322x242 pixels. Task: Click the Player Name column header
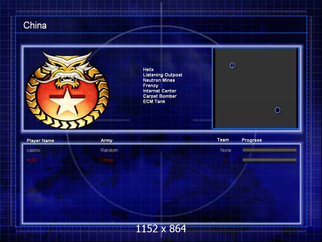coord(41,141)
